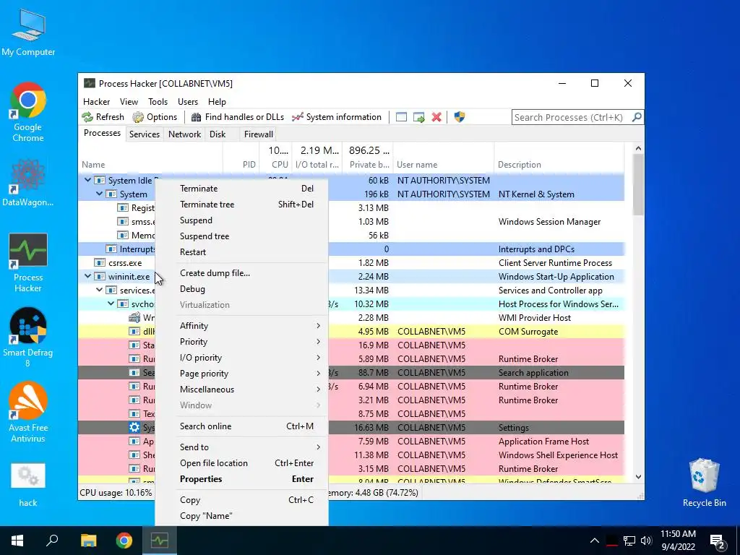Sort by the Private bytes column header
Viewport: 740px width, 555px height.
click(x=368, y=158)
